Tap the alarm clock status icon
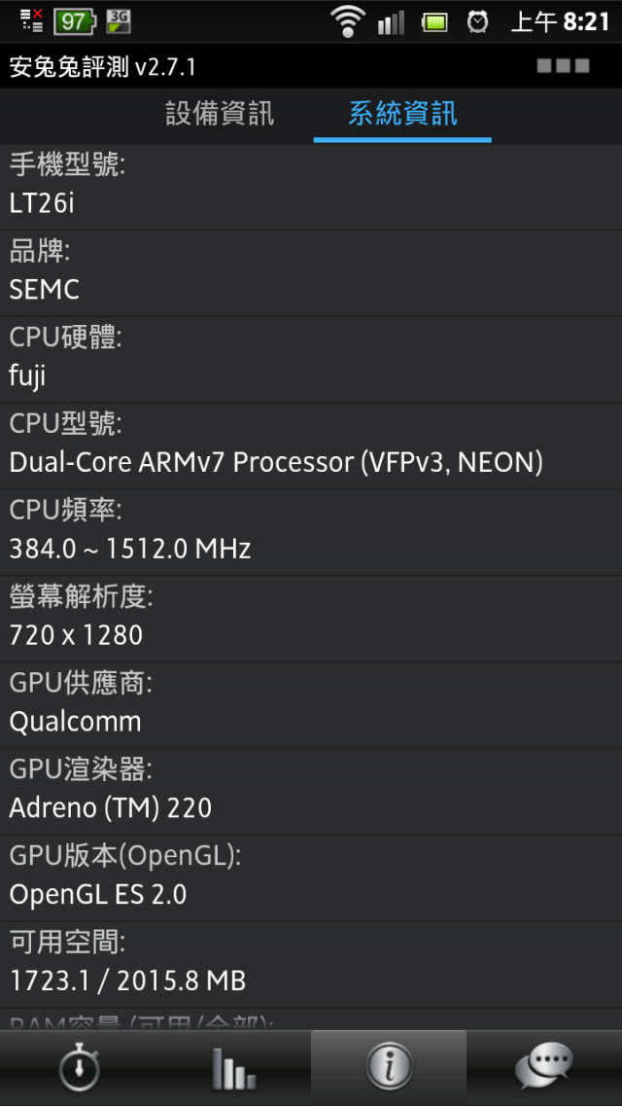Screen dimensions: 622x1107 [478, 21]
